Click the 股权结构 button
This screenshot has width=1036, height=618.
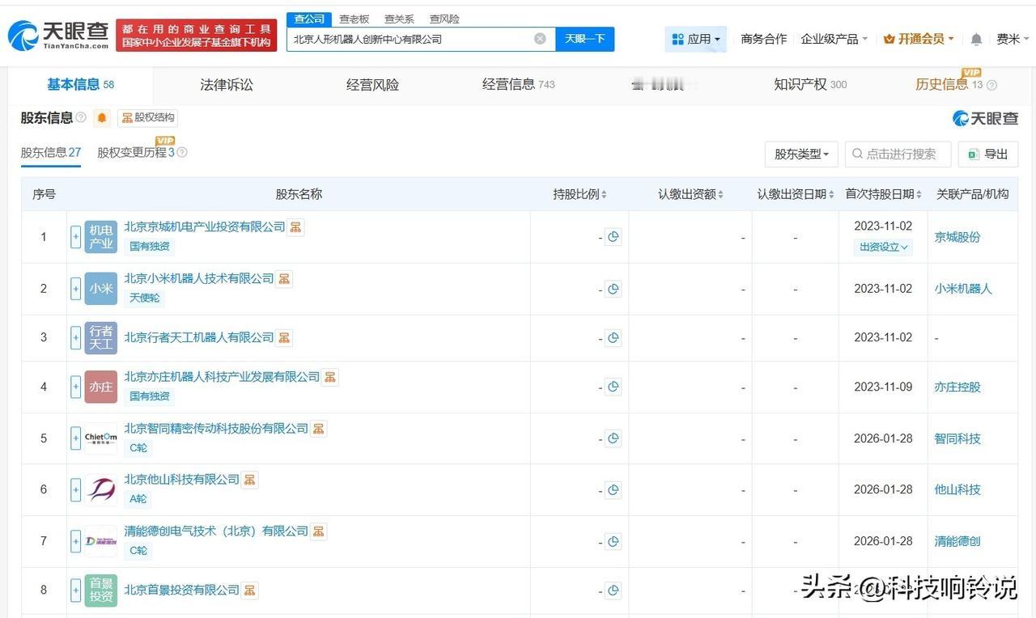[x=147, y=118]
